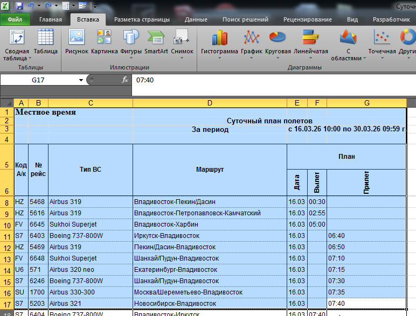416x316 pixels.
Task: Click the Тип ВС header cell
Action: (91, 170)
